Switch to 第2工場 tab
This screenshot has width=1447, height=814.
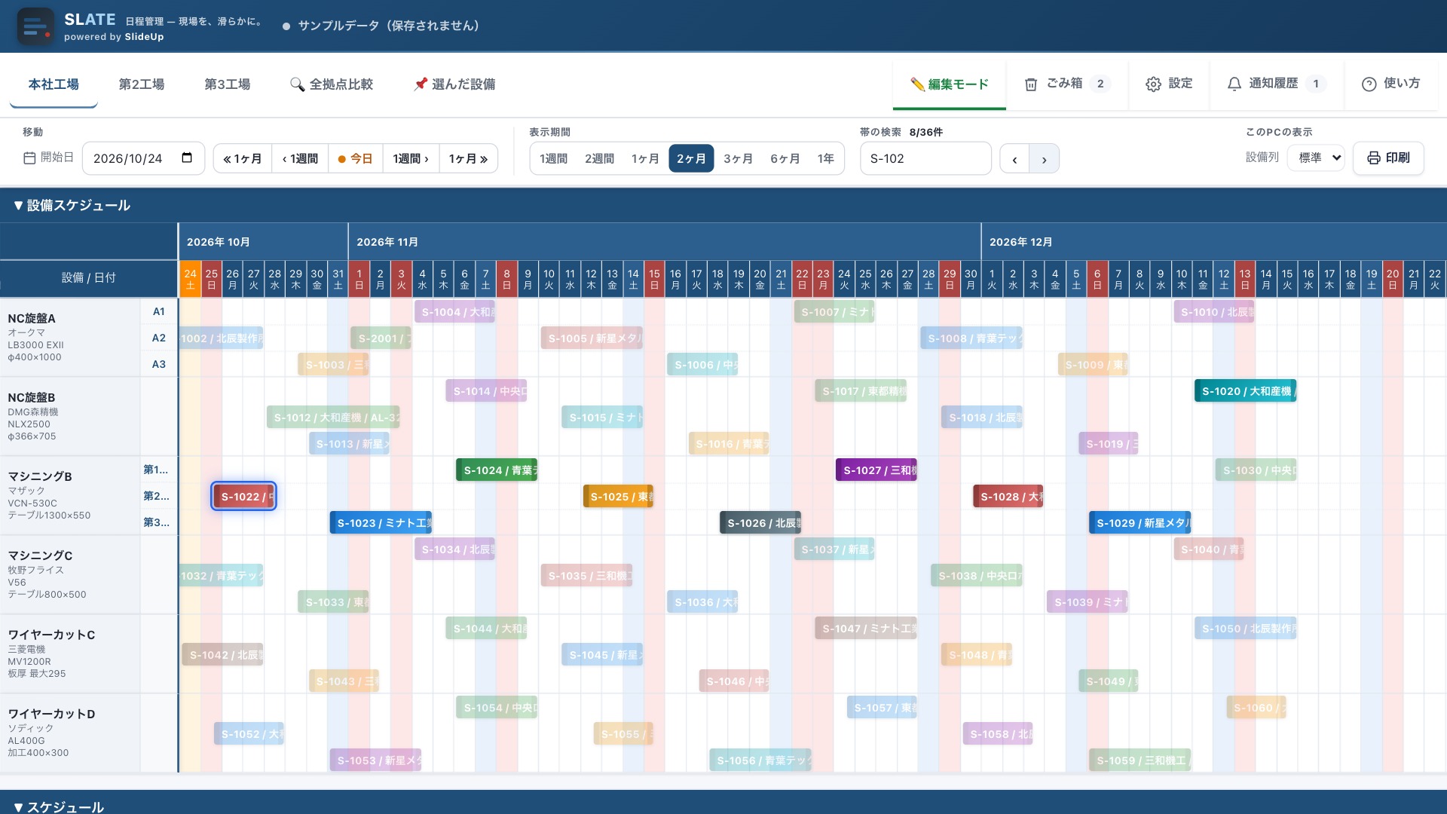[142, 84]
